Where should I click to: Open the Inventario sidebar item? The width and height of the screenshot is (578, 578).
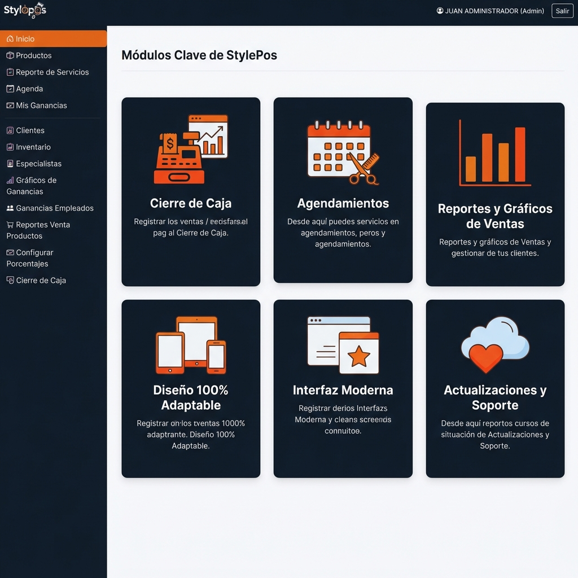pos(33,147)
